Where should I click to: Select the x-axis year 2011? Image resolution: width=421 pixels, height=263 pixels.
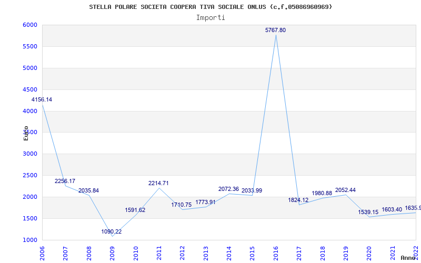tap(159, 254)
